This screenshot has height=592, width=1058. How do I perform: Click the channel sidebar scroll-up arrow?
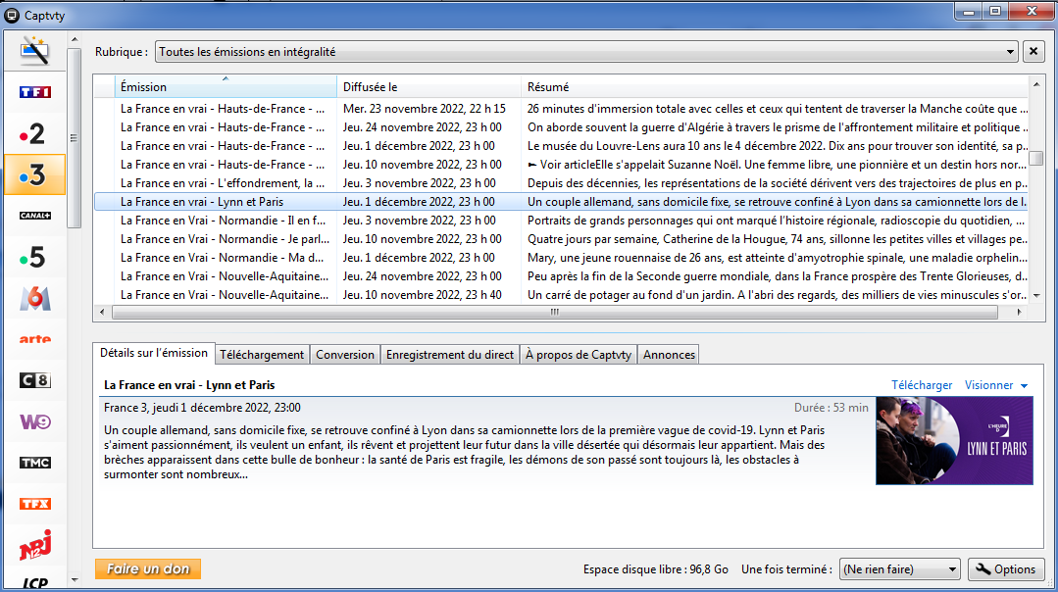(x=75, y=39)
